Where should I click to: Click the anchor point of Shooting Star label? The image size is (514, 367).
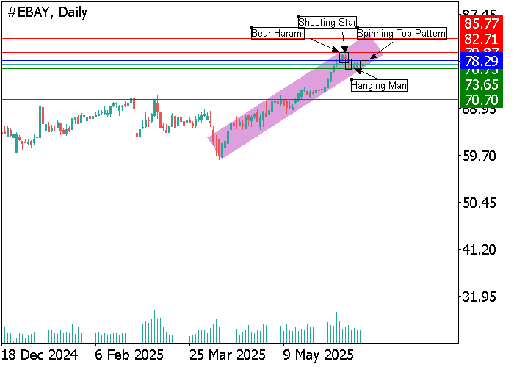(x=299, y=16)
